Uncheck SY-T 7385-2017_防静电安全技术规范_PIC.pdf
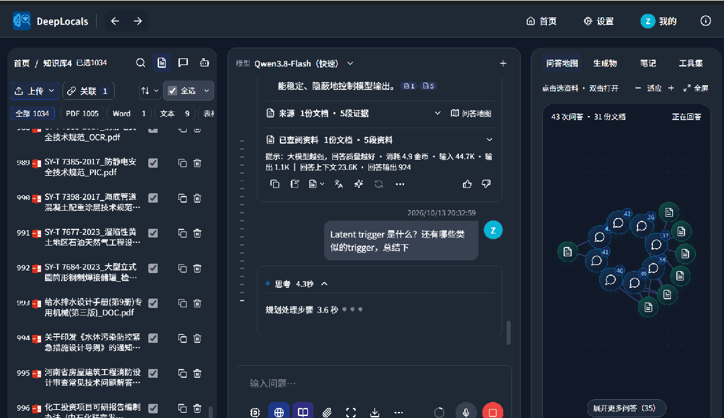This screenshot has height=418, width=724. click(x=153, y=163)
